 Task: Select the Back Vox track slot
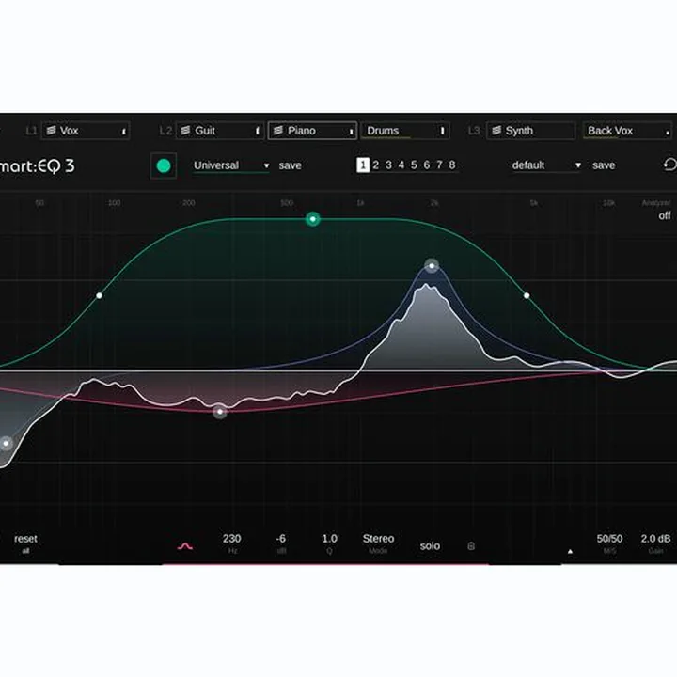[x=627, y=131]
